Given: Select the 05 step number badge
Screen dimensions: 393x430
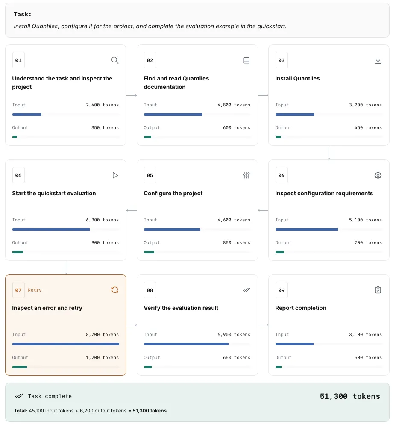Looking at the screenshot, I should [x=150, y=175].
